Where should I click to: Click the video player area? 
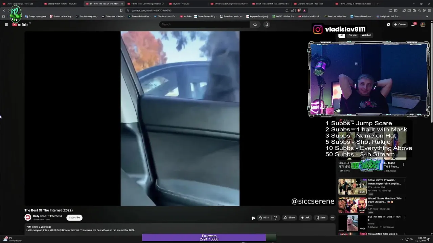click(x=180, y=118)
